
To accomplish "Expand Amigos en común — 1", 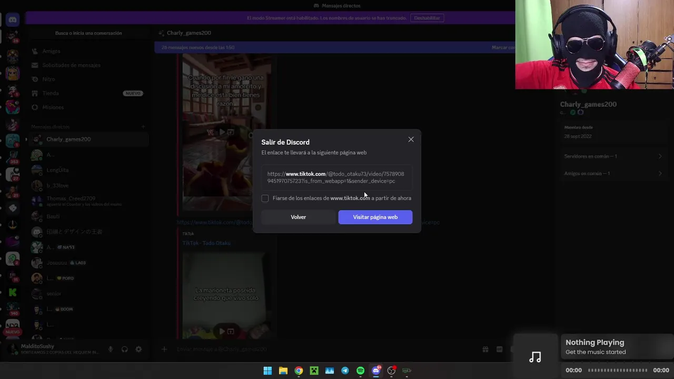I will (613, 173).
